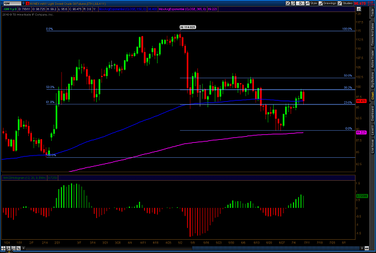This screenshot has height=253, width=376.
Task: Click the R: 3.6 range value
Action: (87, 9)
